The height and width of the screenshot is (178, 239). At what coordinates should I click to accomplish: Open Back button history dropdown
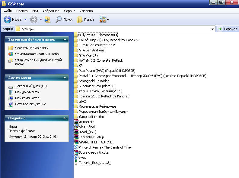(x=25, y=20)
